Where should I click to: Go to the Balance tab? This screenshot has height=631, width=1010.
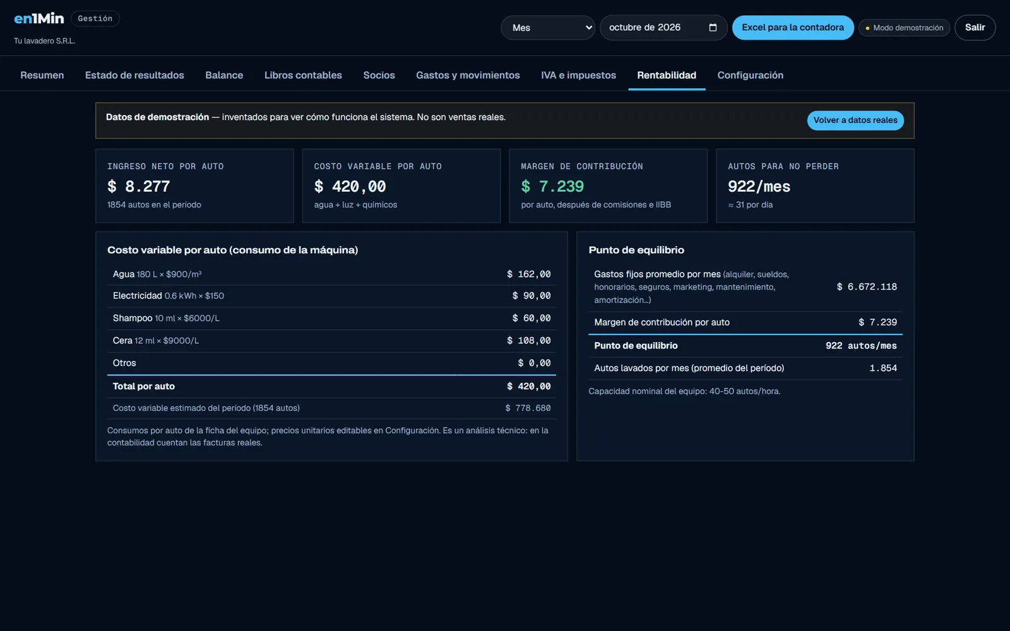pyautogui.click(x=224, y=75)
